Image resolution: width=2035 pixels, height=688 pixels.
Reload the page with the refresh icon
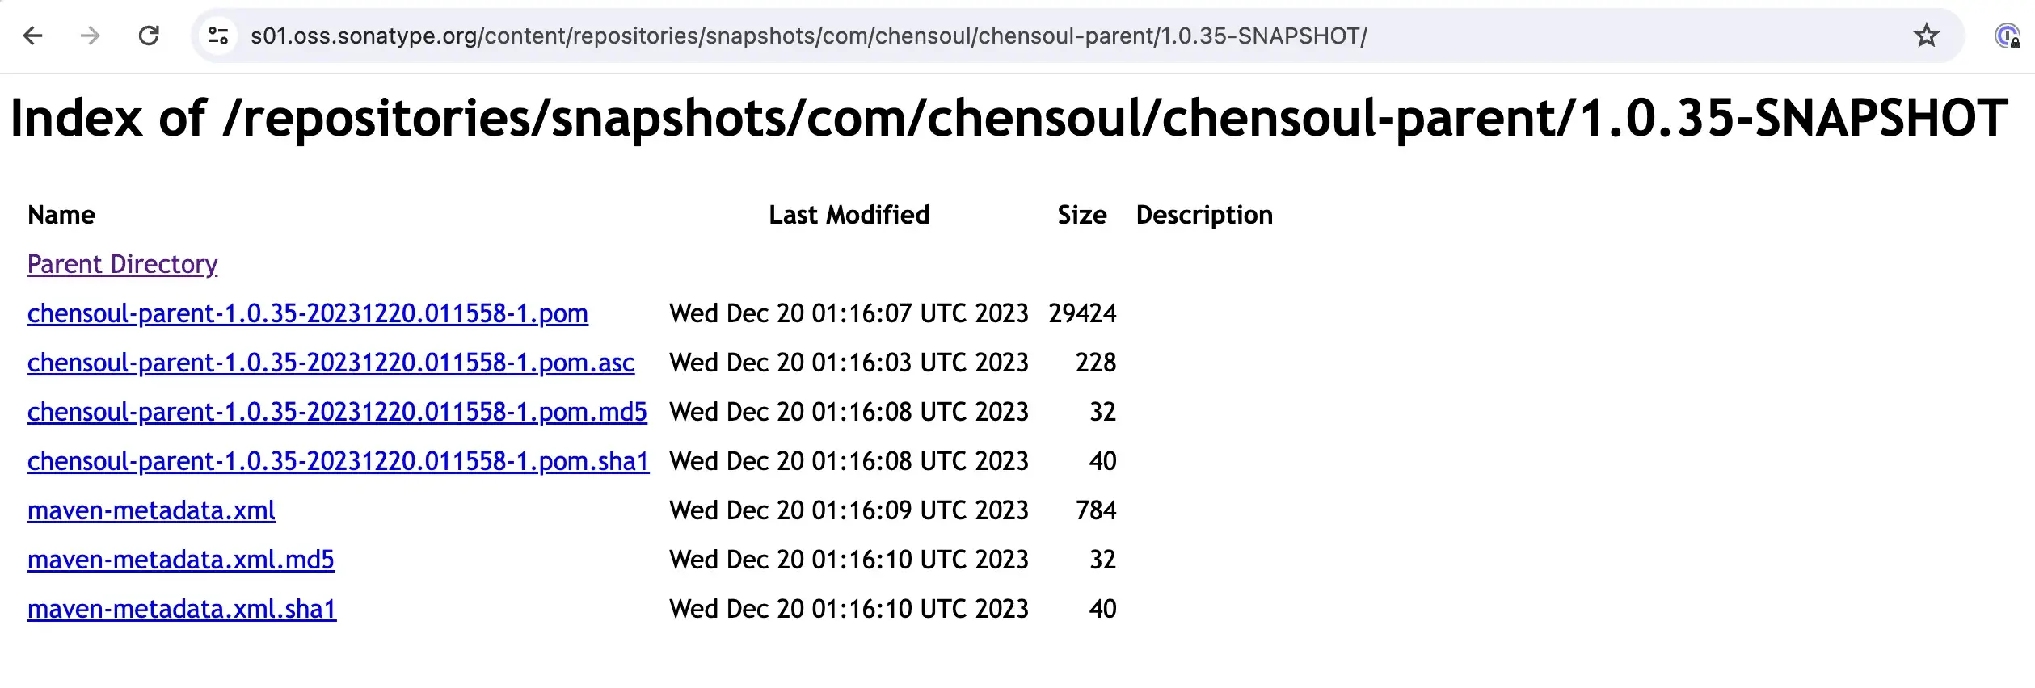click(149, 36)
